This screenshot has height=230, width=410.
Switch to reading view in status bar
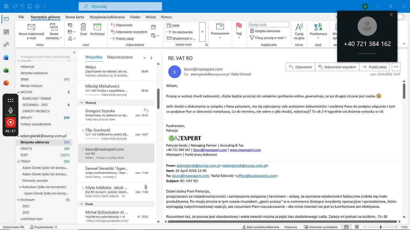tap(357, 227)
